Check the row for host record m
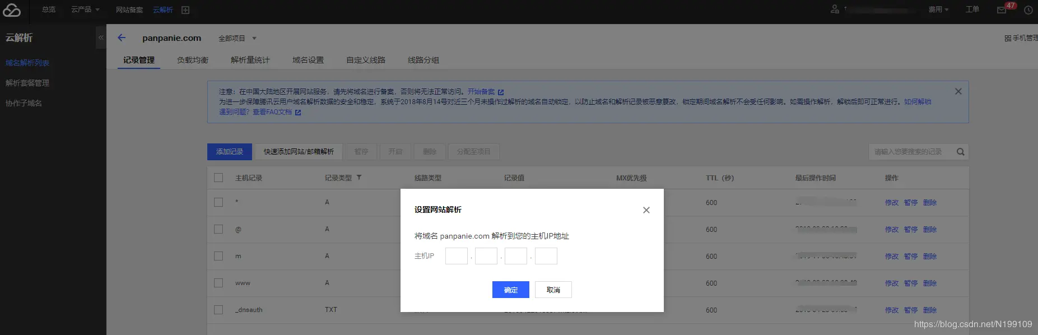 point(218,256)
